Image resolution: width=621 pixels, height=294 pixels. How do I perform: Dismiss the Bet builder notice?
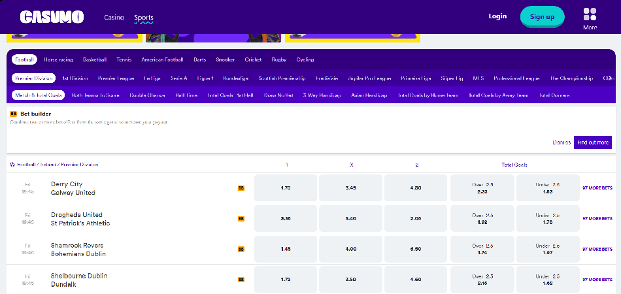(561, 142)
